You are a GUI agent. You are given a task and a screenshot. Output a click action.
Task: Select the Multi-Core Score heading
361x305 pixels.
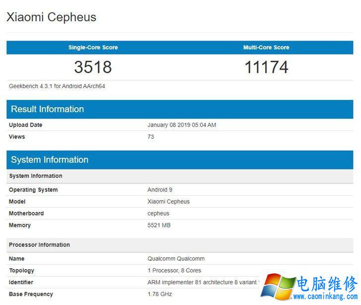click(266, 47)
